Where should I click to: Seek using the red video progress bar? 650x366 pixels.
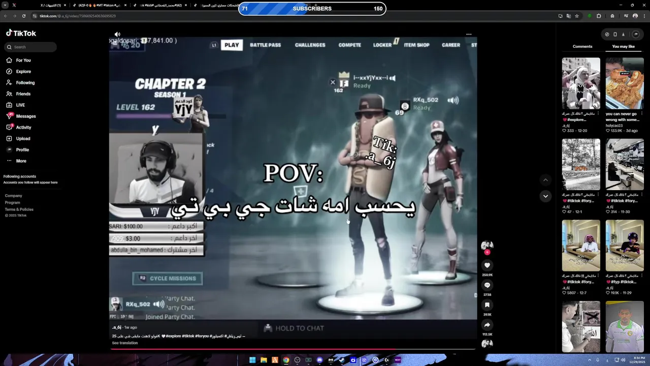click(x=293, y=349)
